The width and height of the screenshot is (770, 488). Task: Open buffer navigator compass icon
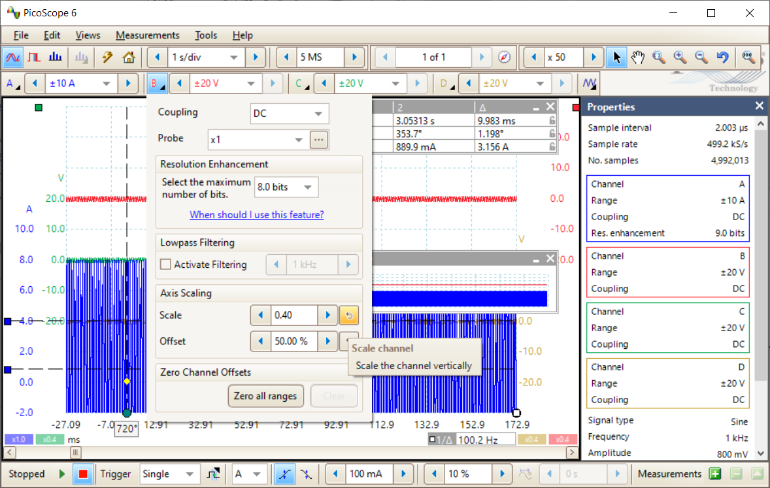tap(504, 57)
